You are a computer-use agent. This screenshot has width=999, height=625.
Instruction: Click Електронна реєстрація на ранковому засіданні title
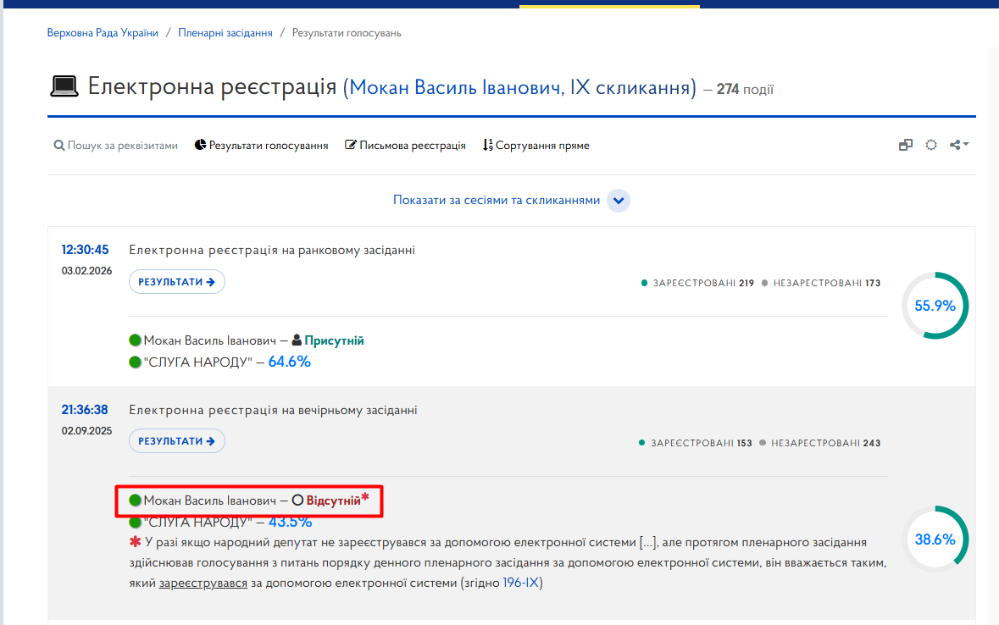(x=272, y=250)
